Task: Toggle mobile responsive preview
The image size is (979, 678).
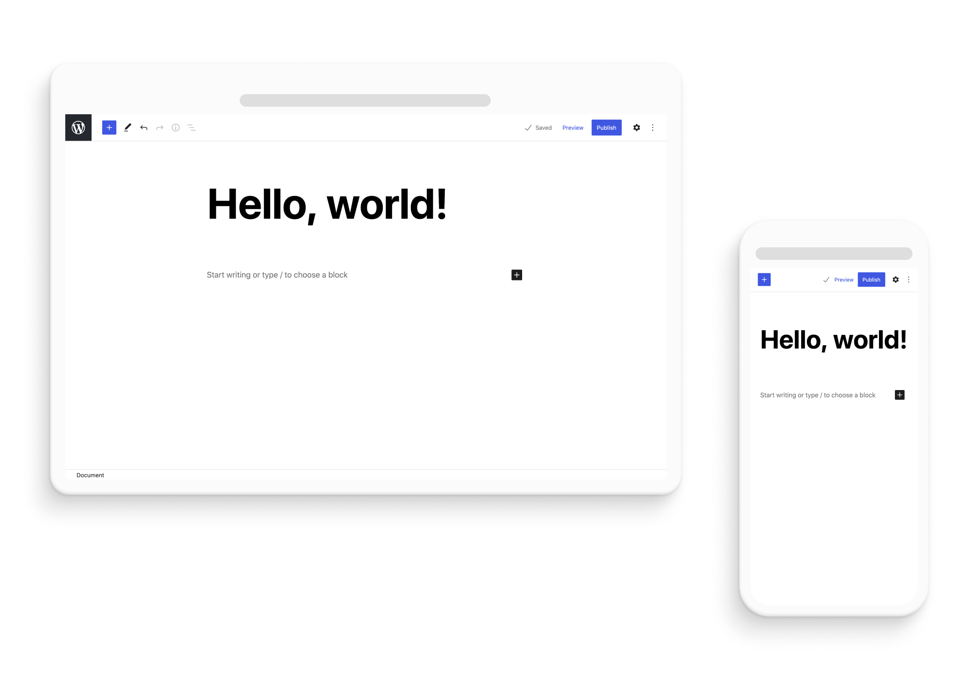Action: (x=573, y=126)
